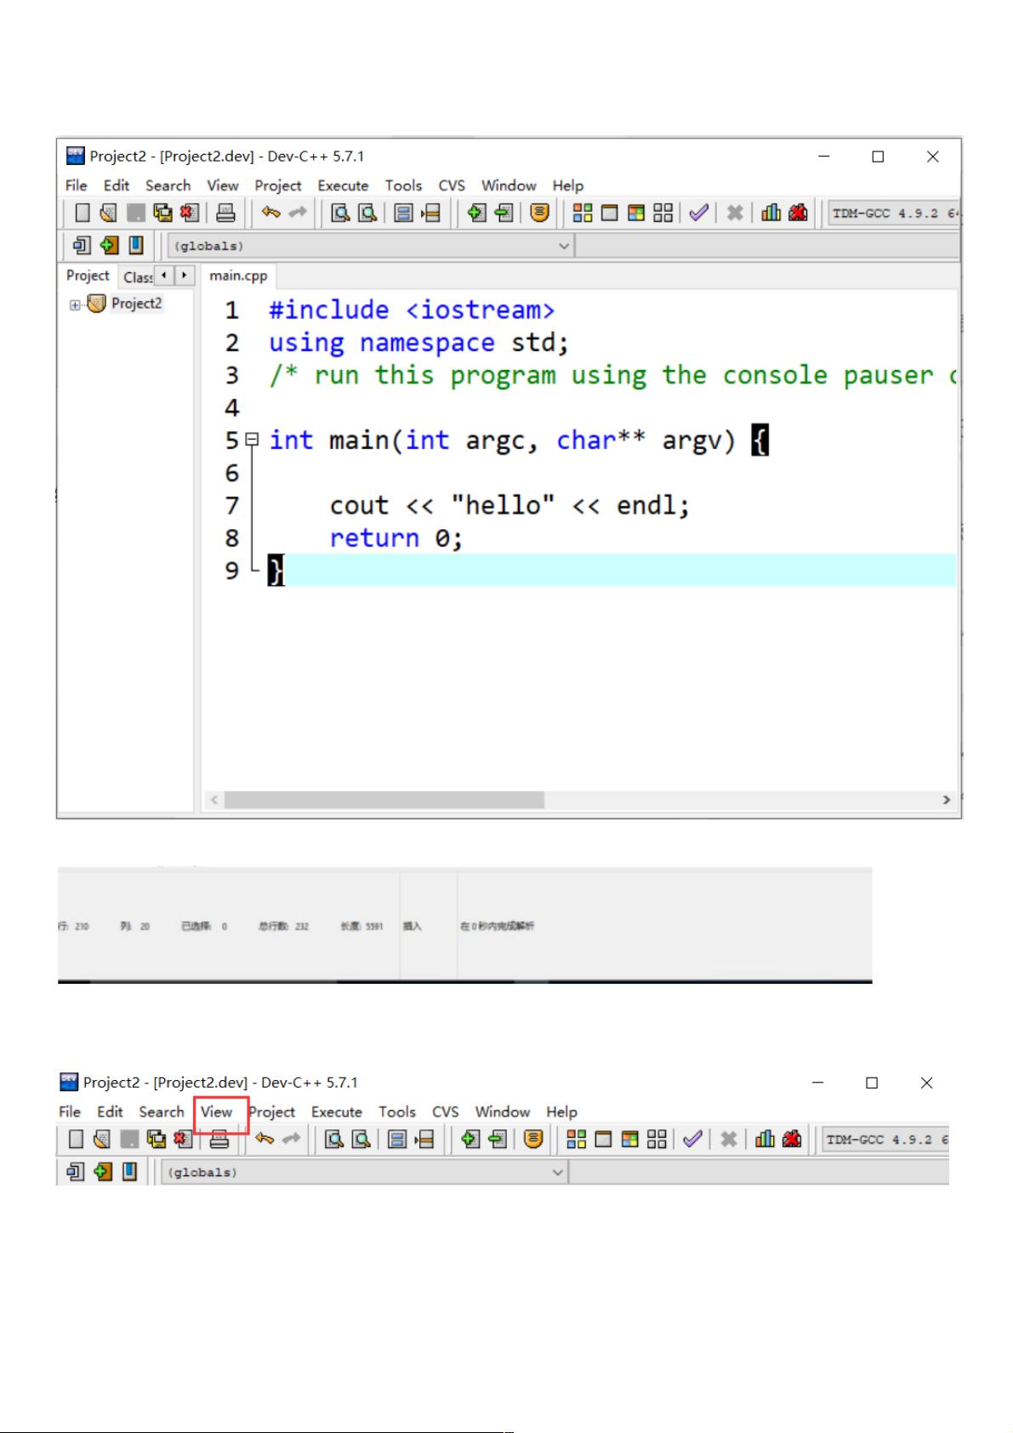Collapse the main function fold marker on line 5
The image size is (1013, 1433).
pyautogui.click(x=251, y=441)
